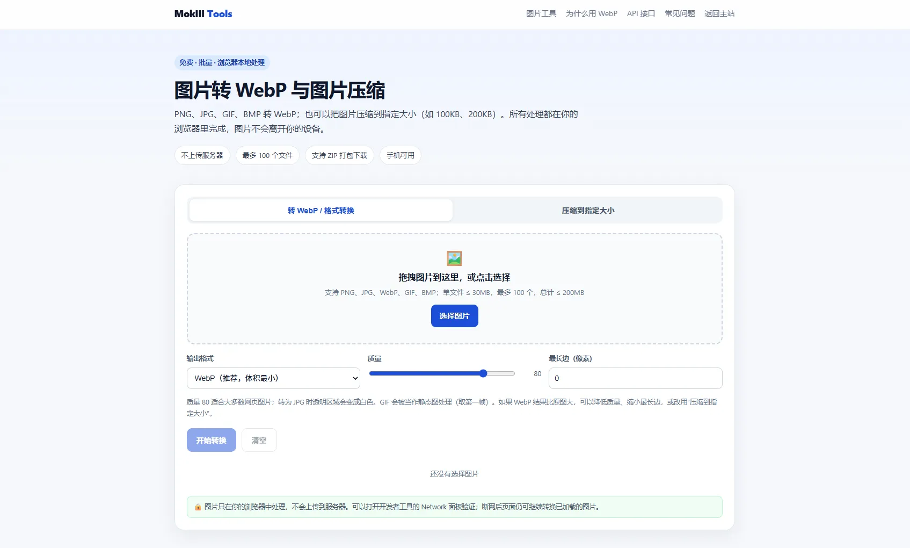Click the 不上传服务器 pill tag

pyautogui.click(x=202, y=155)
